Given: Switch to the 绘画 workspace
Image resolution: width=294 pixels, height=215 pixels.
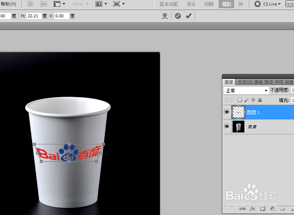Looking at the screenshot, I should [x=209, y=4].
